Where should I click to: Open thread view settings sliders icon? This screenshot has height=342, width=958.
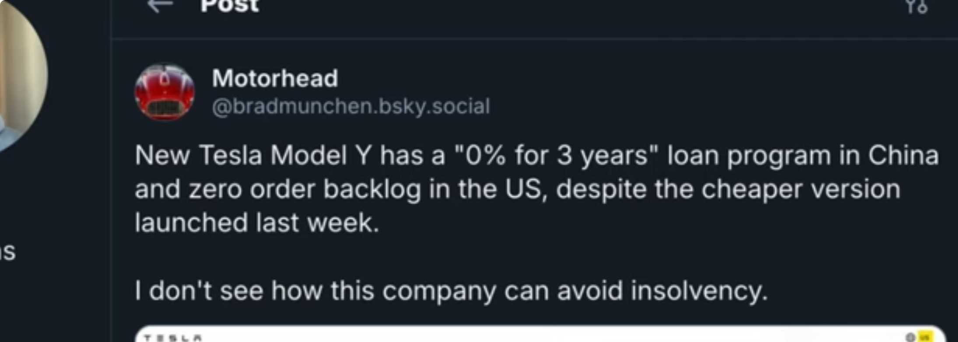click(x=916, y=7)
